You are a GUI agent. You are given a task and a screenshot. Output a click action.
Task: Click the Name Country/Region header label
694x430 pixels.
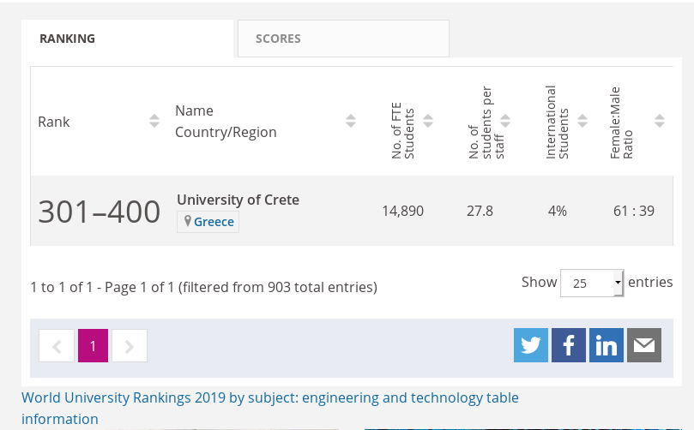tap(226, 121)
